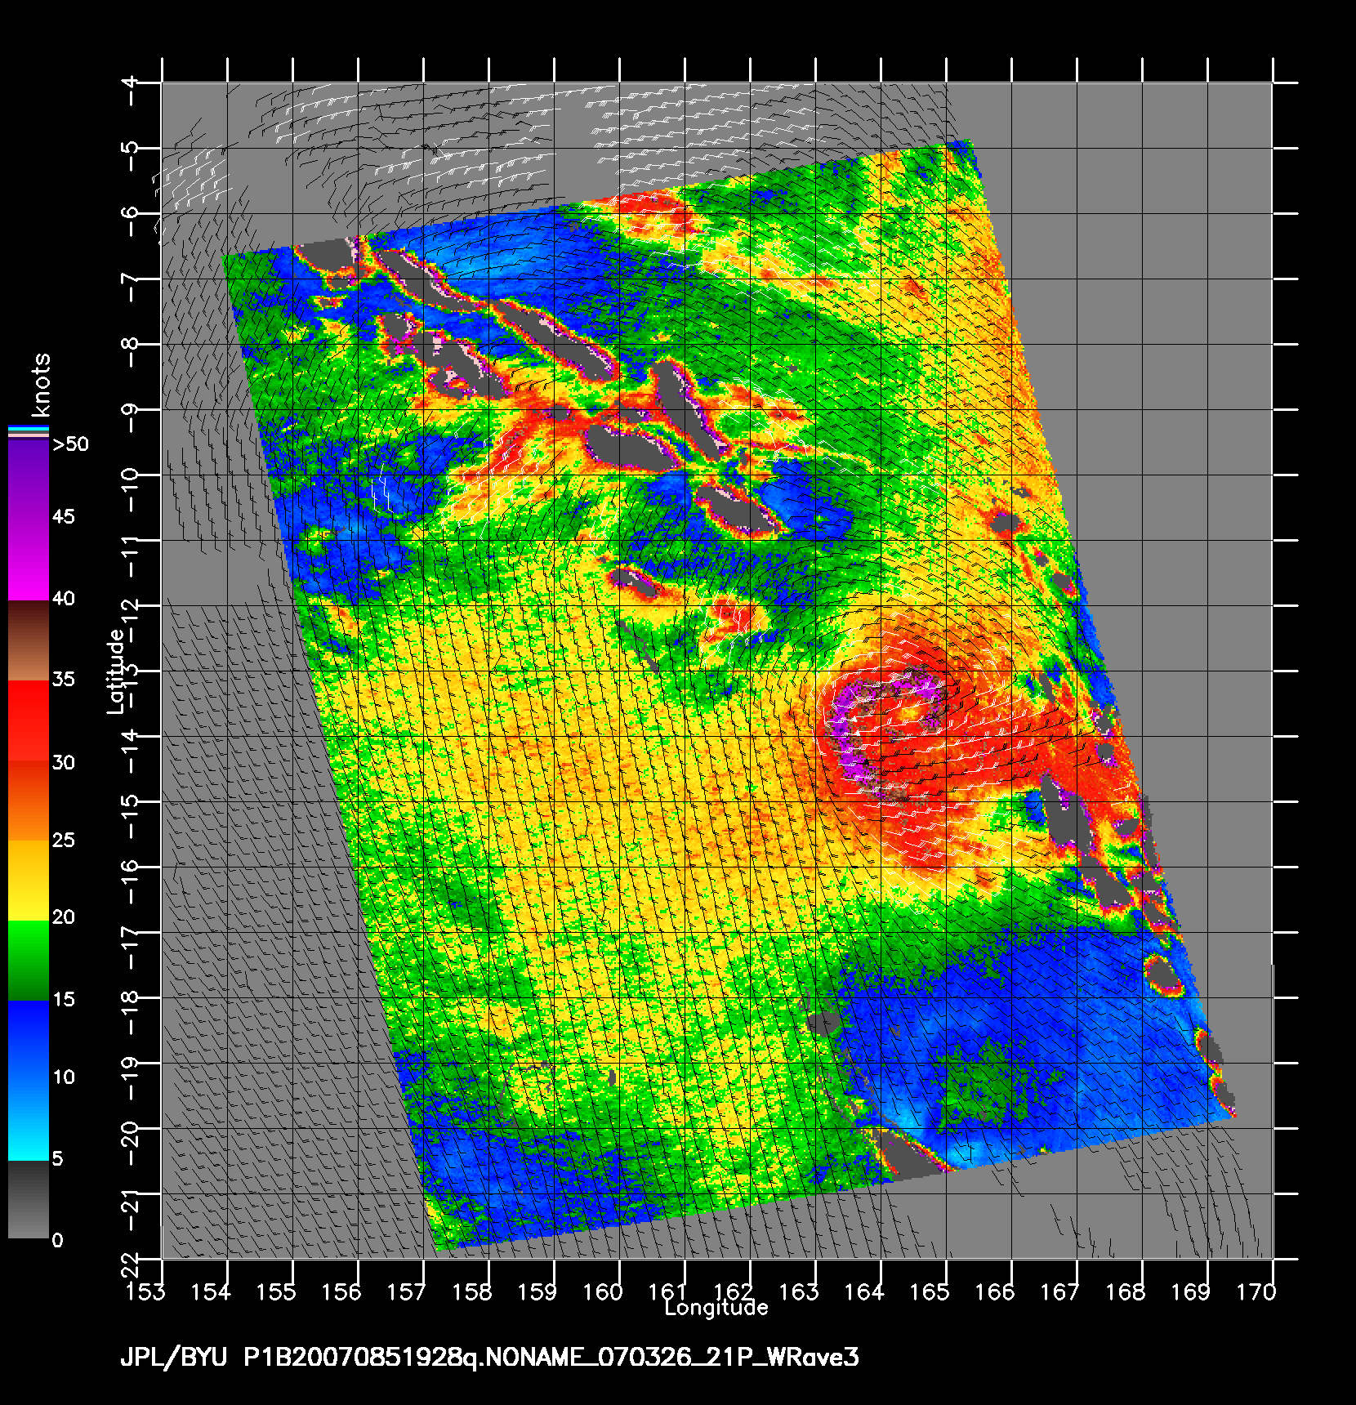Click the red 30–35 knots colorbar segment
The height and width of the screenshot is (1405, 1356).
[x=29, y=722]
